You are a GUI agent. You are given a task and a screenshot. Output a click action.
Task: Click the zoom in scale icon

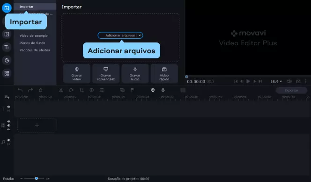(x=48, y=179)
